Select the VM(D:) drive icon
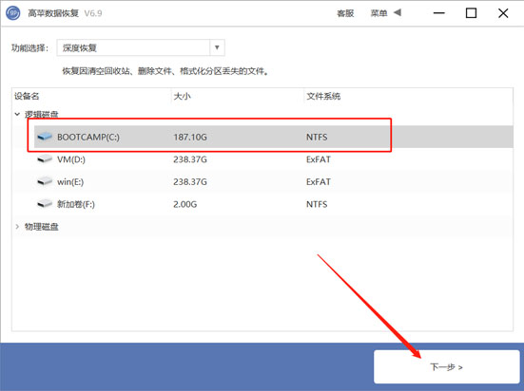The image size is (524, 391). 45,159
